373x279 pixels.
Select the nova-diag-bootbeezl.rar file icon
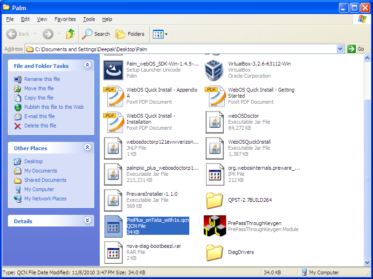(113, 252)
